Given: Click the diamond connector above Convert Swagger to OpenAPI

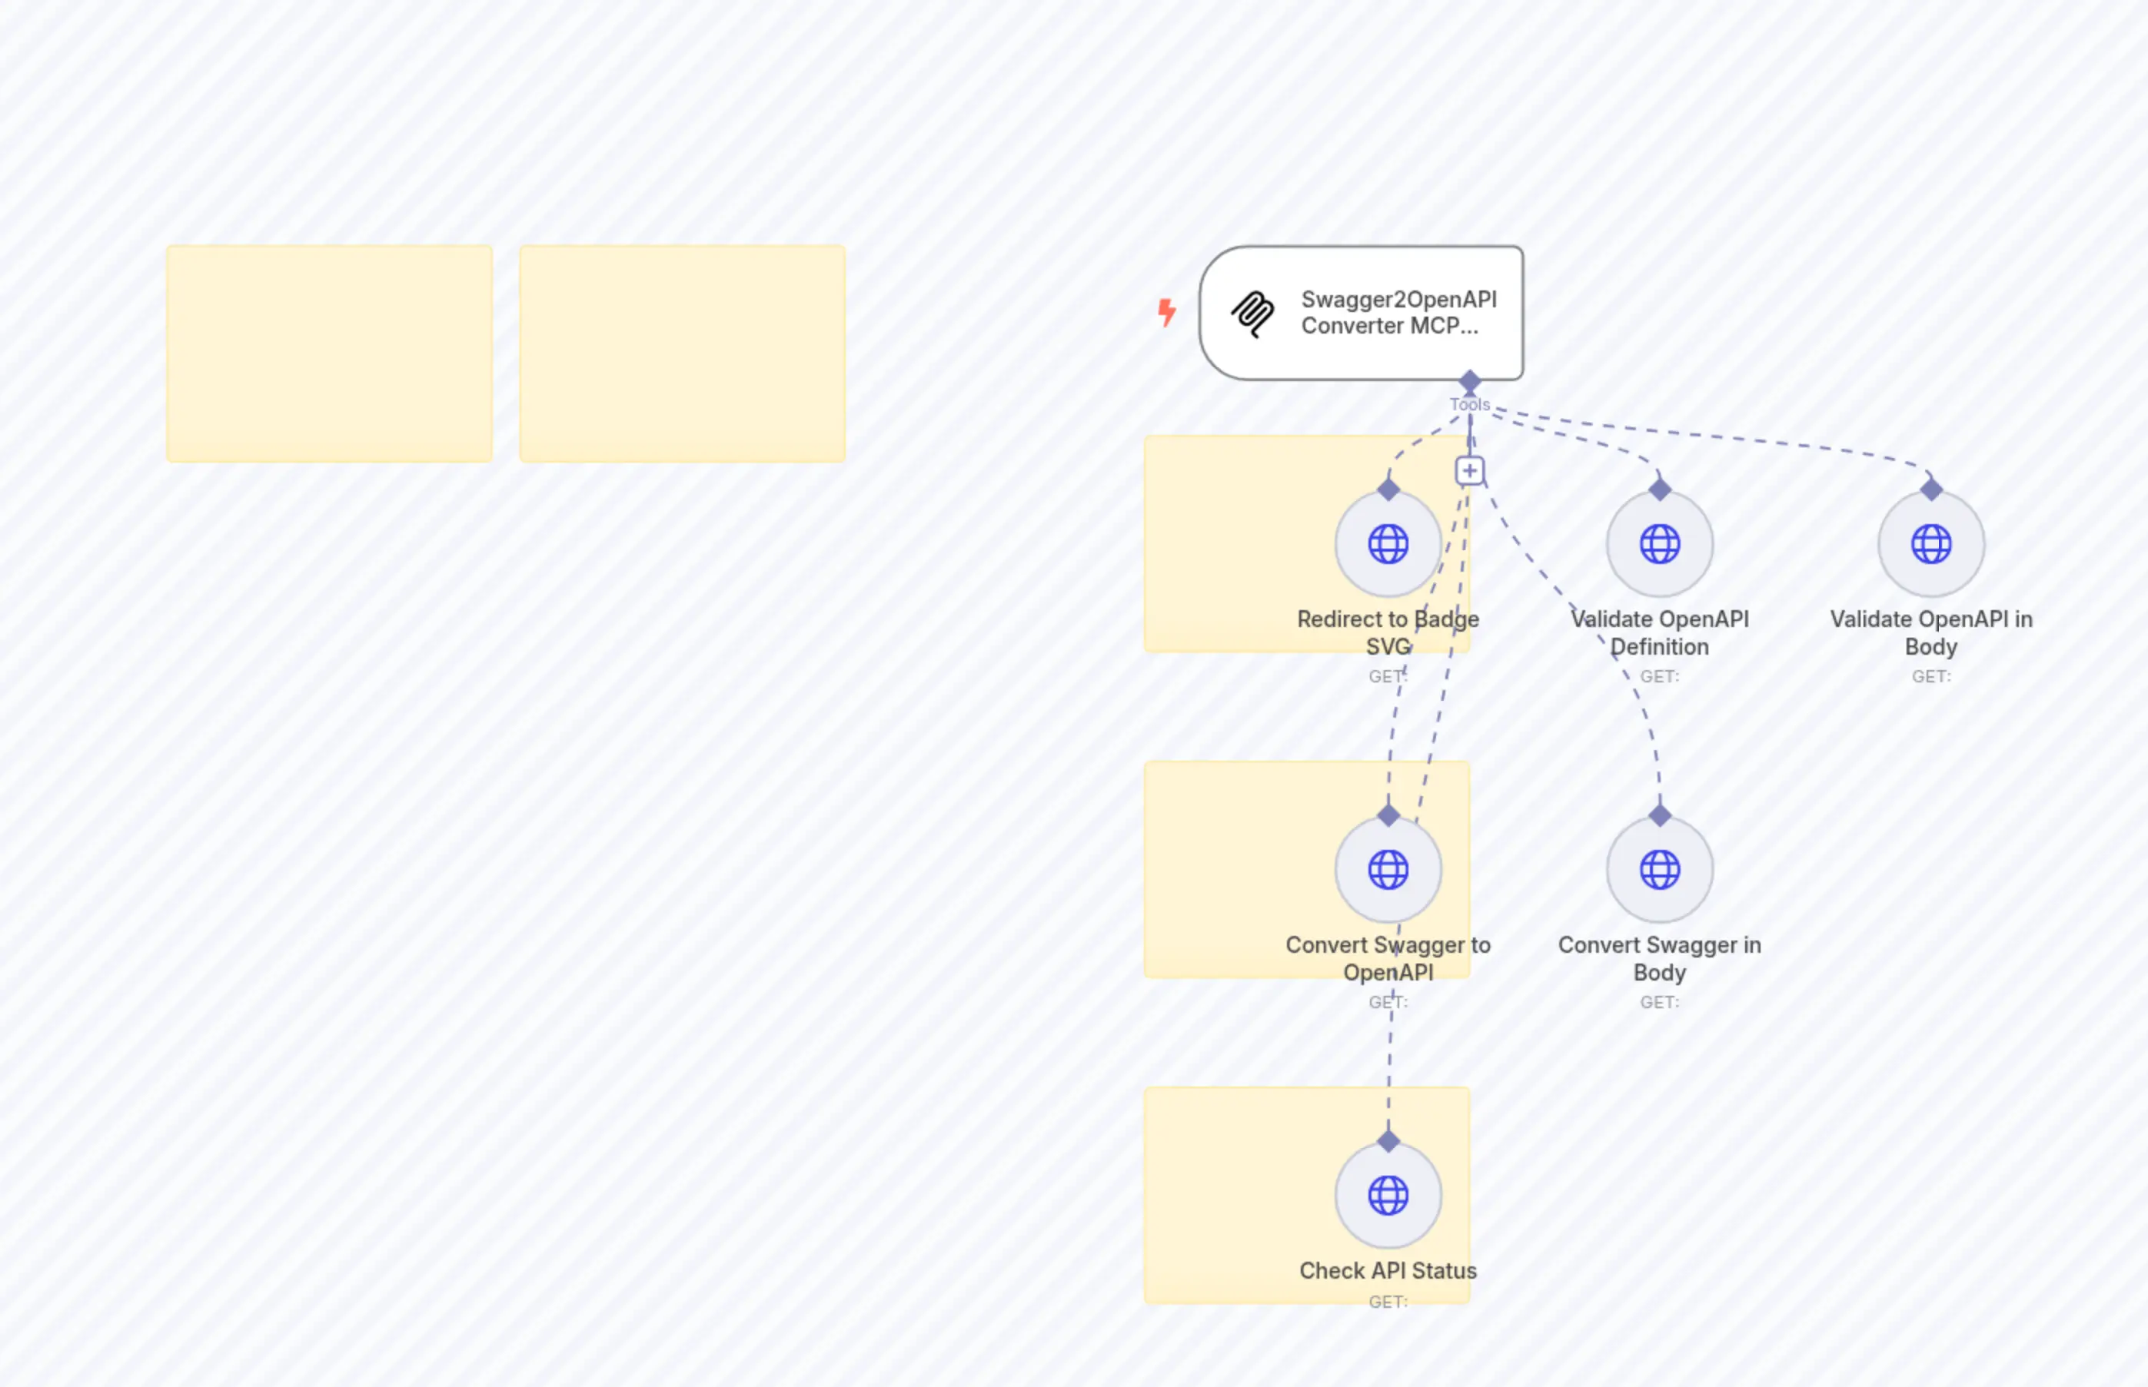Looking at the screenshot, I should point(1388,815).
